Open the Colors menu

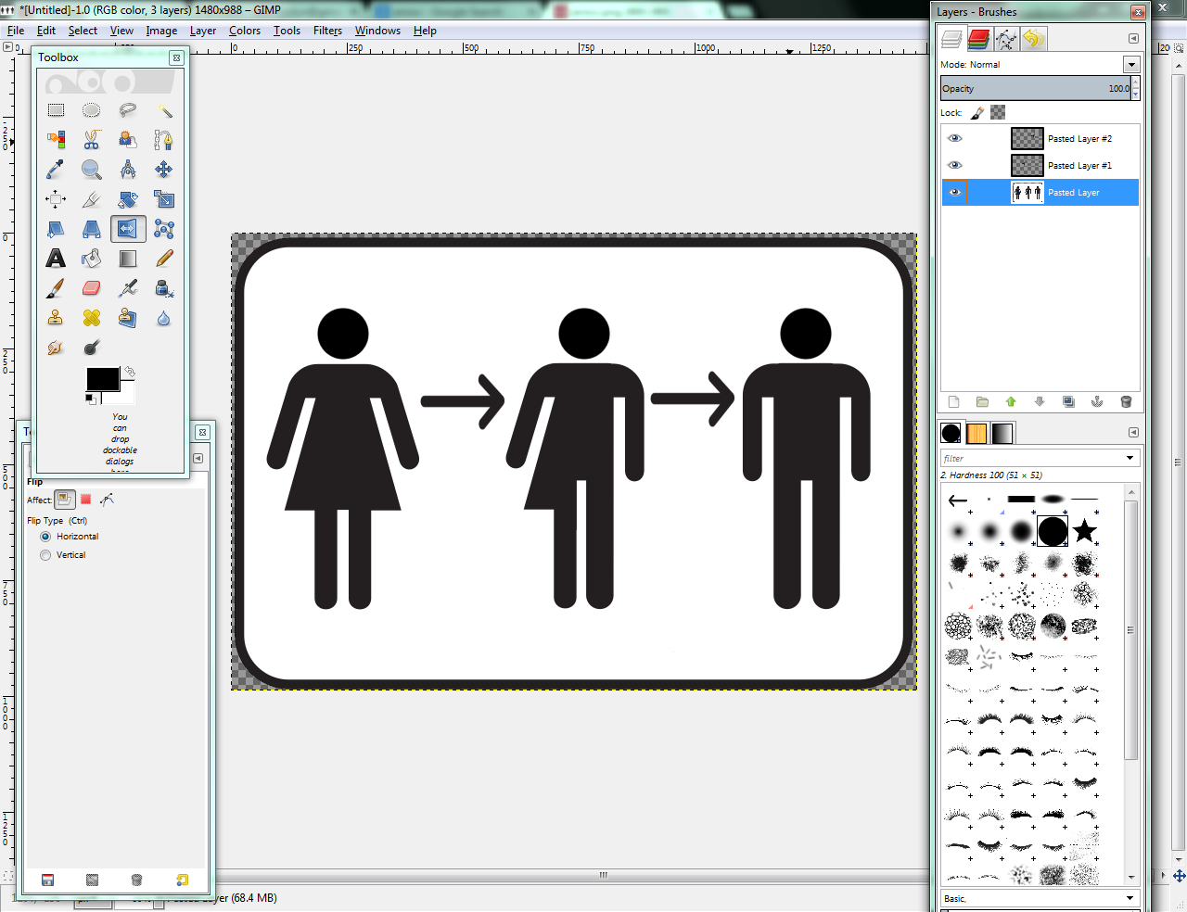[245, 31]
